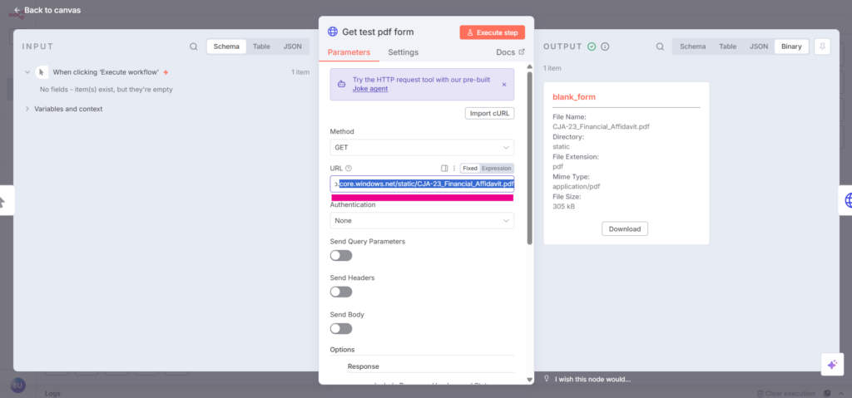Pin the output data
The image size is (852, 398).
click(x=822, y=47)
